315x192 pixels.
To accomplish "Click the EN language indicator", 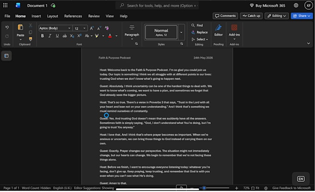I will [301, 179].
